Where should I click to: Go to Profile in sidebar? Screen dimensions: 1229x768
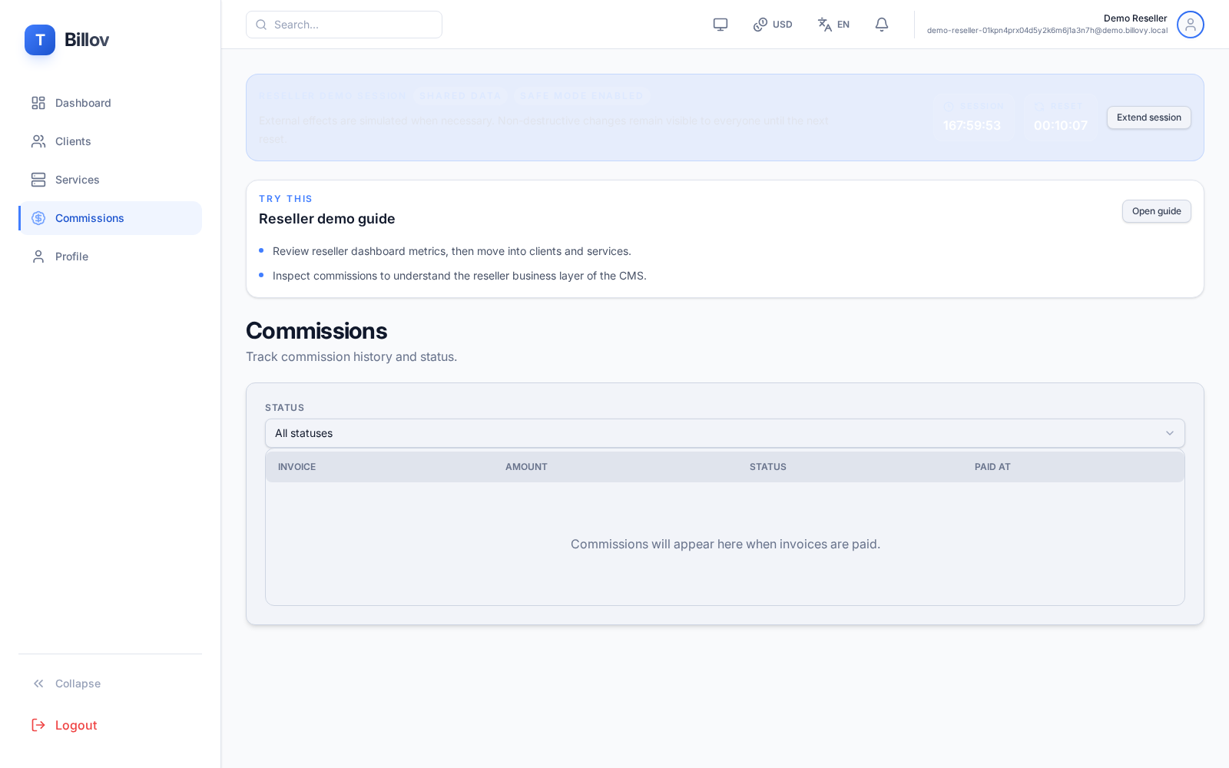[71, 257]
